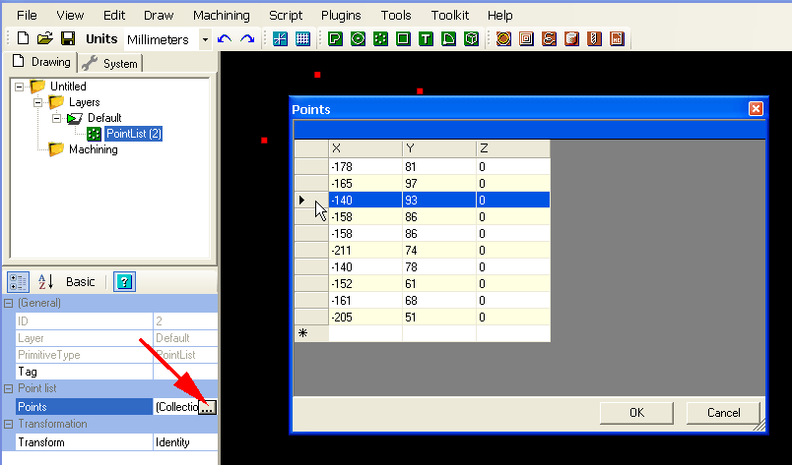Screen dimensions: 792x465
Task: Click the Show grid toolbar icon
Action: coord(303,39)
